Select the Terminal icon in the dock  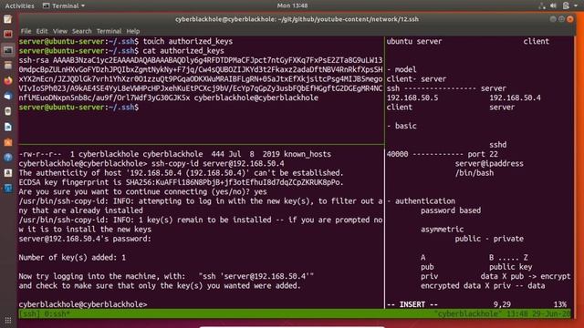pos(8,50)
